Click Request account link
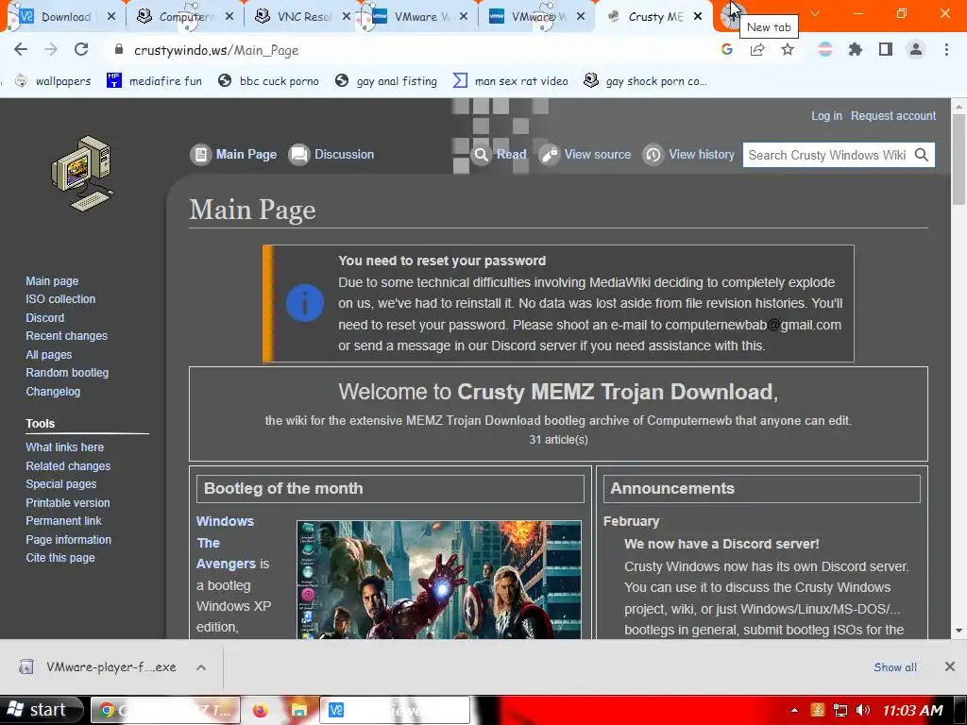The height and width of the screenshot is (725, 967). click(x=893, y=116)
